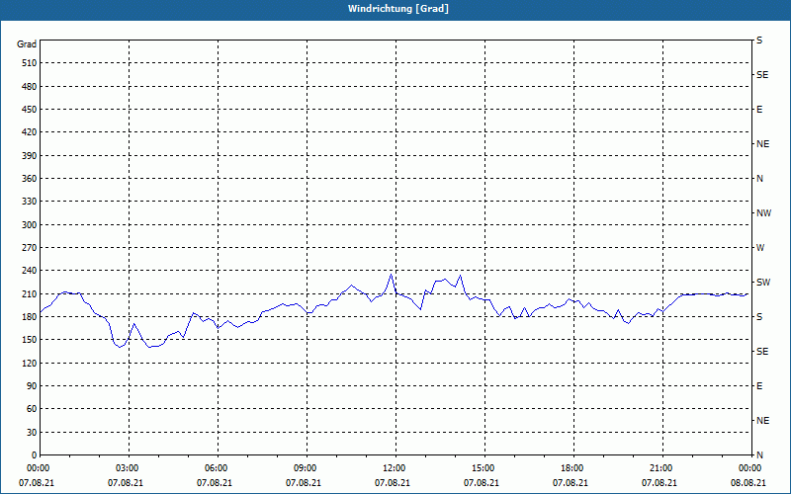This screenshot has width=791, height=494.
Task: Click the 'Grad' y-axis unit label
Action: click(x=27, y=44)
